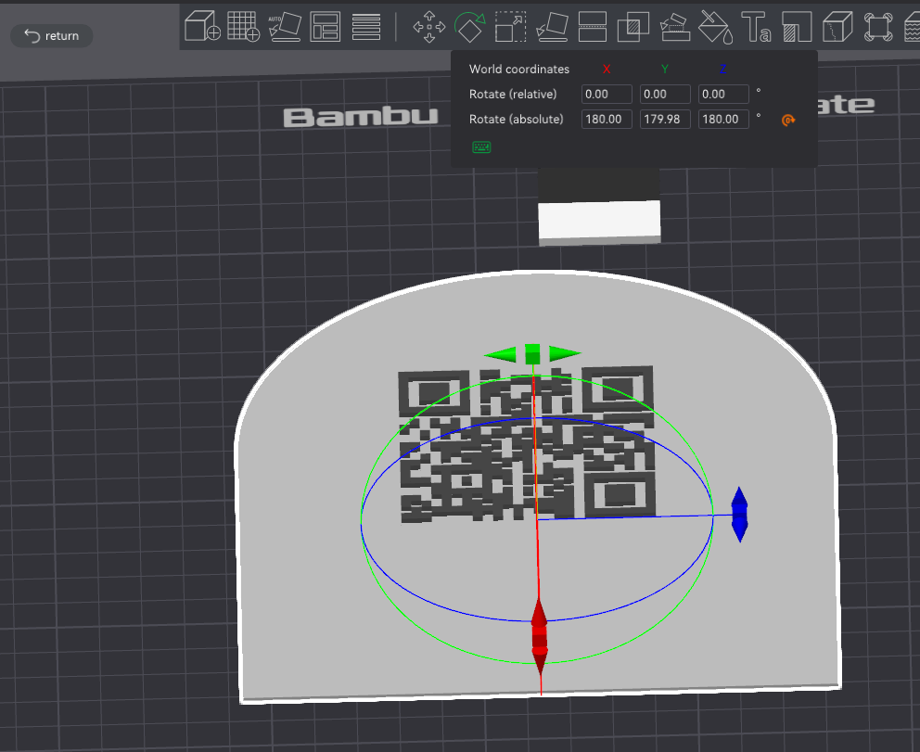Select the Rotate tool

[x=470, y=26]
